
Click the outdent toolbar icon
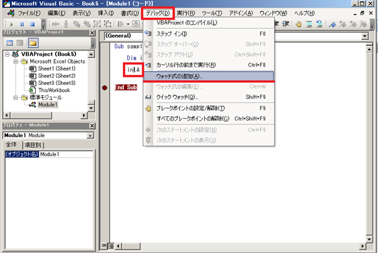tap(285, 24)
